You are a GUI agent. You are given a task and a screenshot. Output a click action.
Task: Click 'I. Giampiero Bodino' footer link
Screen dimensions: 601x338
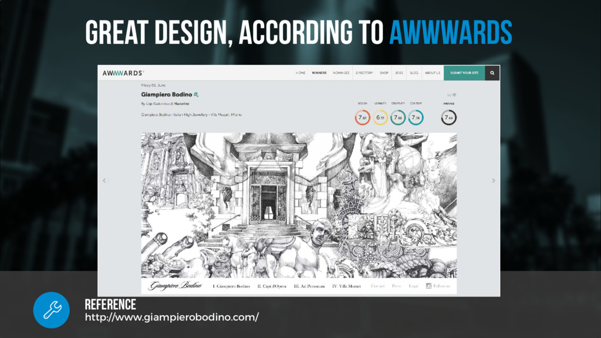(x=231, y=286)
